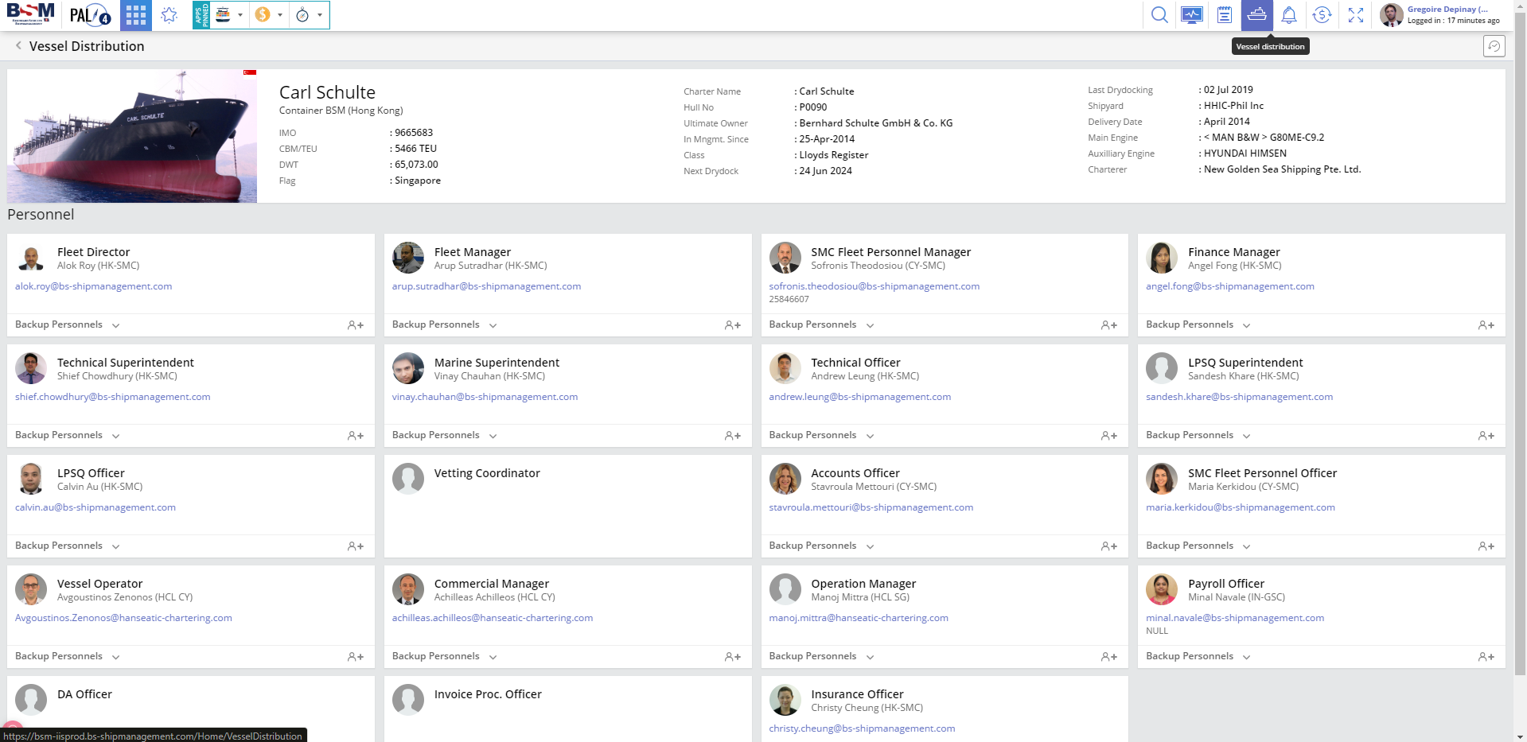Click the history clock button
This screenshot has width=1527, height=742.
(1494, 46)
